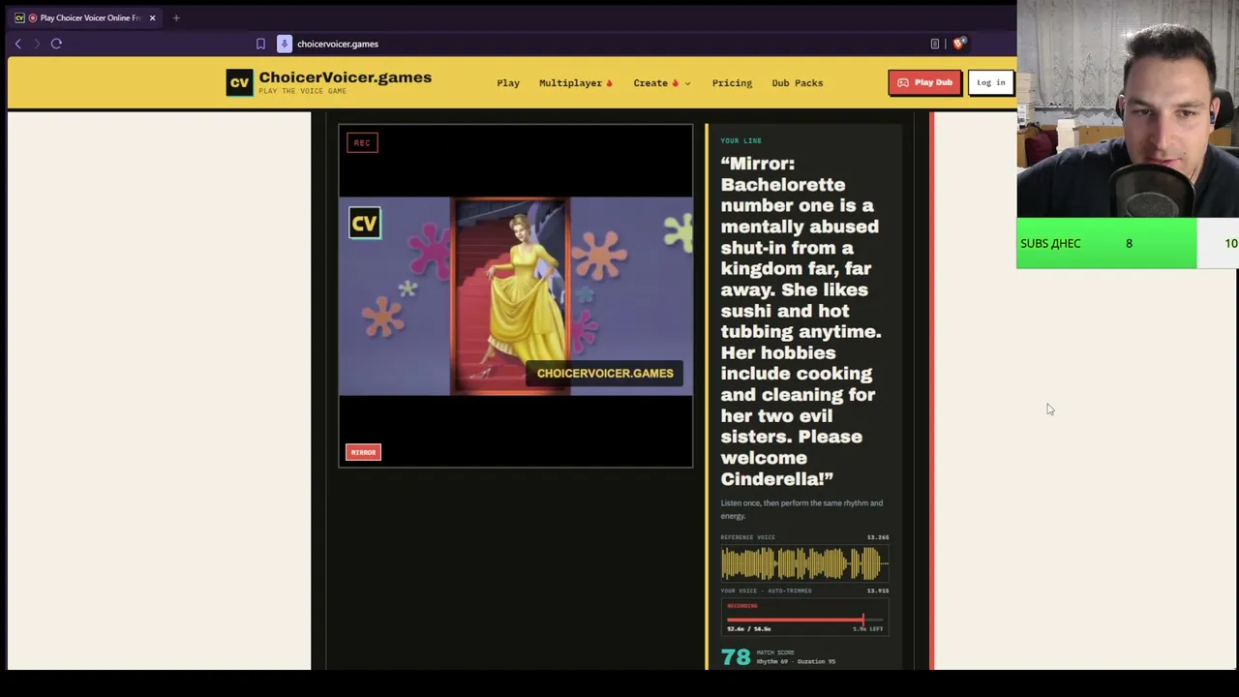Go back using the browser back arrow
Image resolution: width=1239 pixels, height=697 pixels.
[x=17, y=44]
